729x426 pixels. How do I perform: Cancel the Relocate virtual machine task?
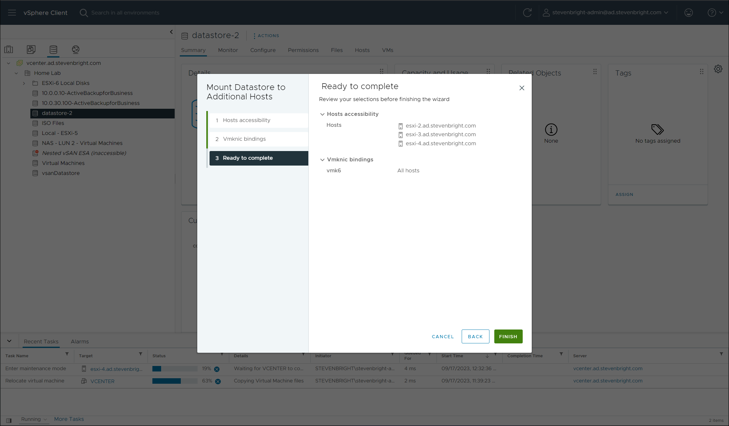218,381
